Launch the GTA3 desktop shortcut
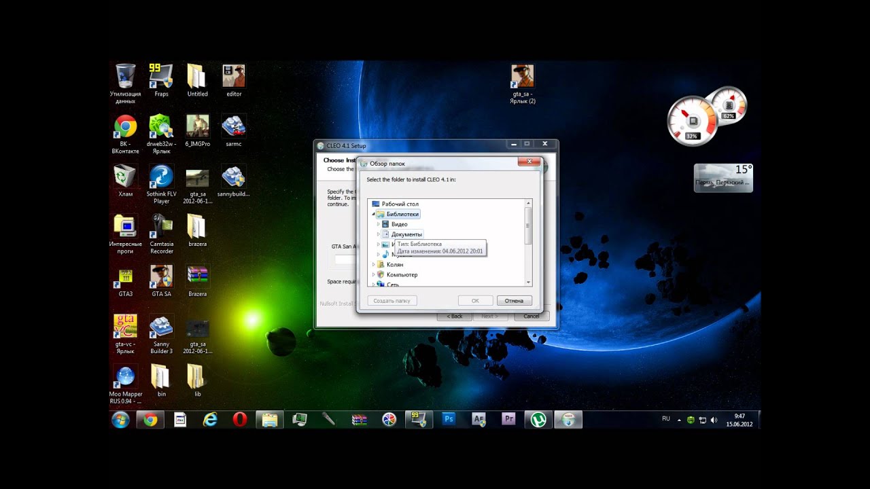 click(x=125, y=280)
